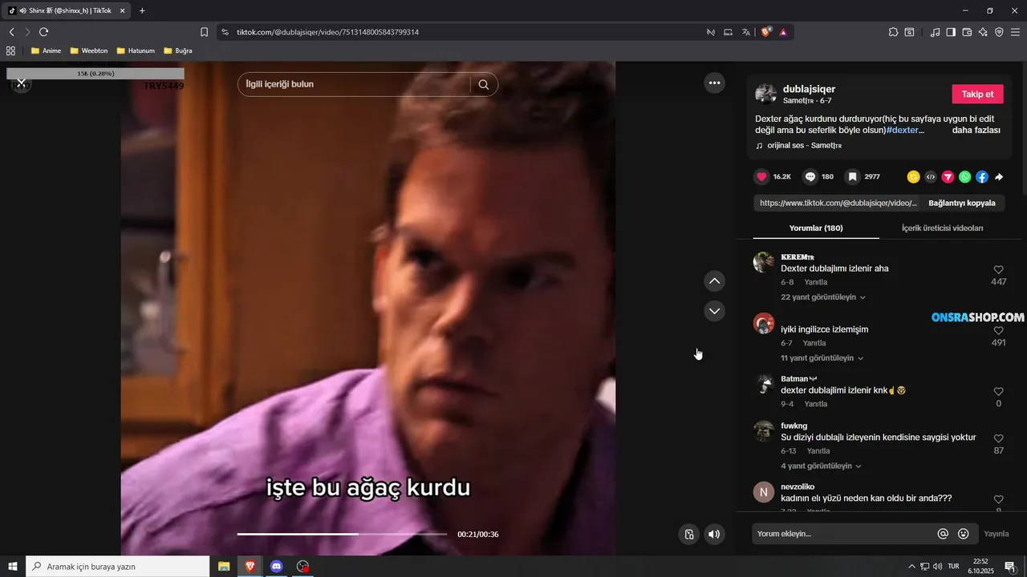Like the video with the heart icon
The height and width of the screenshot is (577, 1027).
click(761, 176)
